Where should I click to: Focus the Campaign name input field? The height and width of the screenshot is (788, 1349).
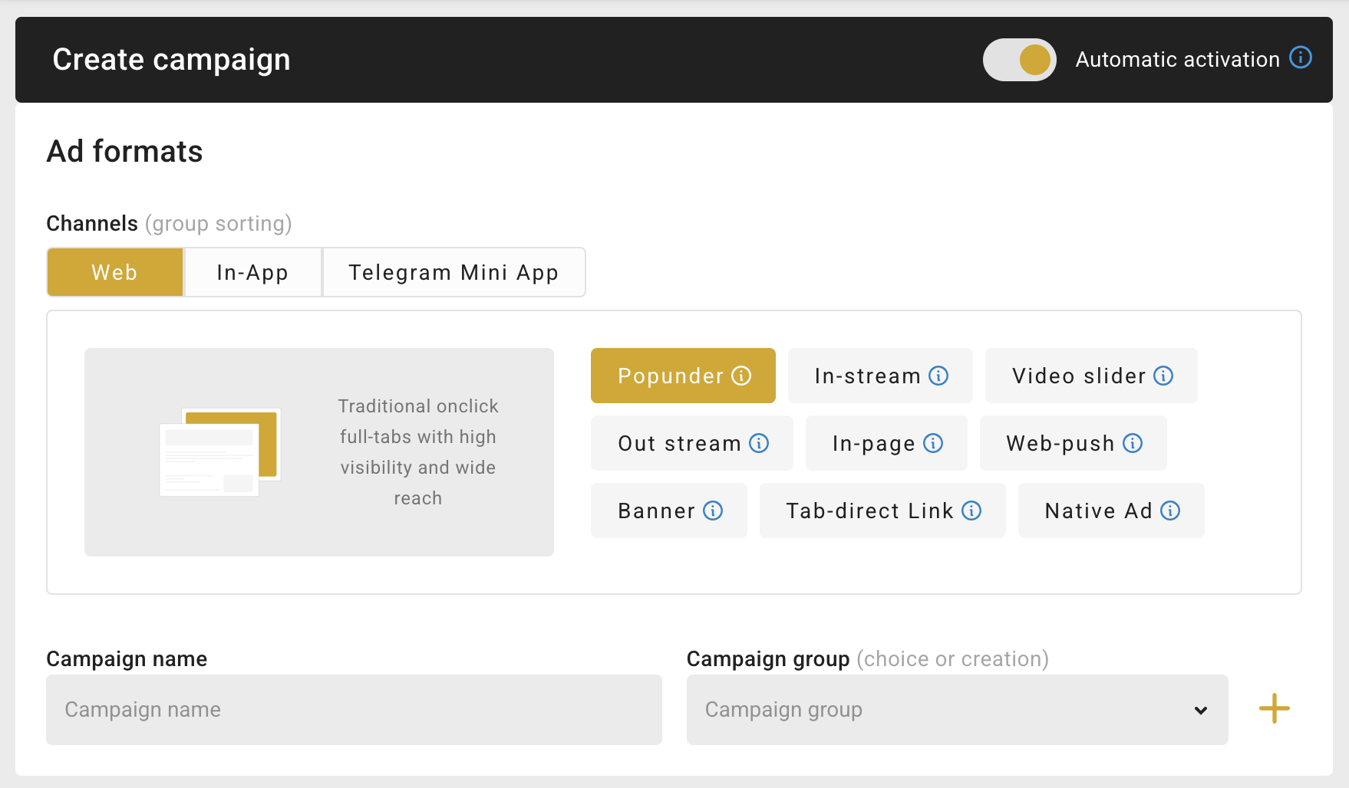point(354,710)
